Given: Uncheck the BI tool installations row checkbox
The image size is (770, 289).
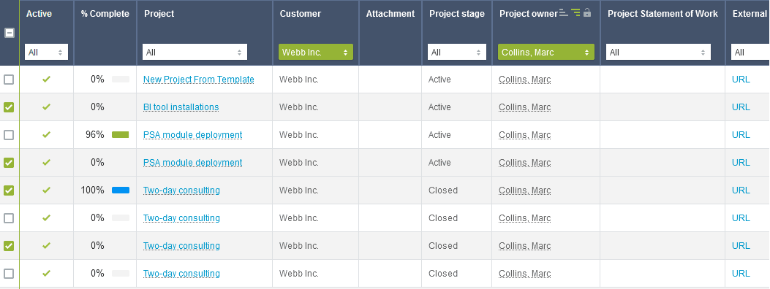Looking at the screenshot, I should tap(9, 107).
